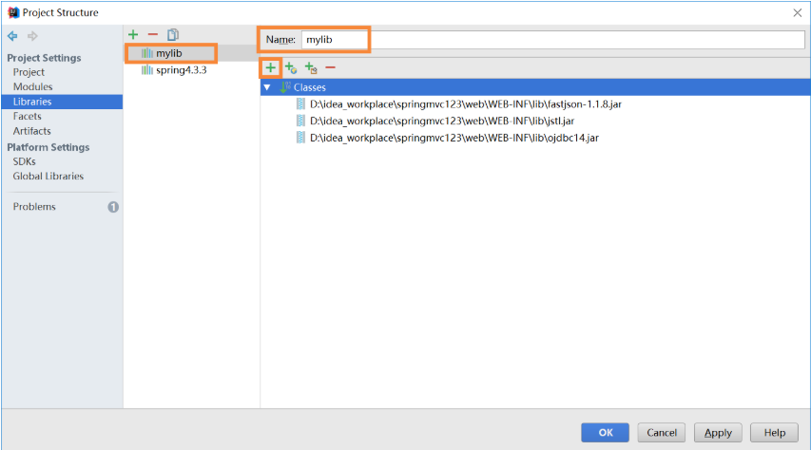
Task: Click the jar icon beside ojdbc14.jar
Action: click(300, 138)
